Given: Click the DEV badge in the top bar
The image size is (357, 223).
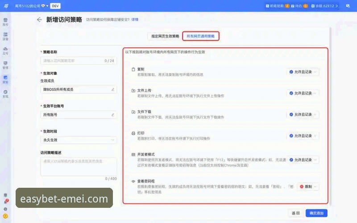Looking at the screenshot, I should click(55, 6).
